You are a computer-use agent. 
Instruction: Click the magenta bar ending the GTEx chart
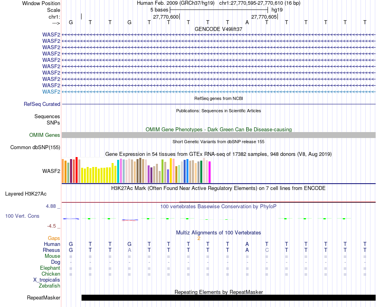coord(210,172)
